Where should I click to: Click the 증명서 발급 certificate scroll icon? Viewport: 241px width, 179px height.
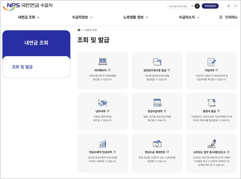pos(212,103)
